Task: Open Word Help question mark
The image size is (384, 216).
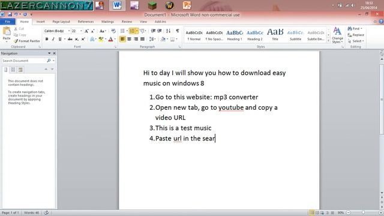Action: click(381, 22)
